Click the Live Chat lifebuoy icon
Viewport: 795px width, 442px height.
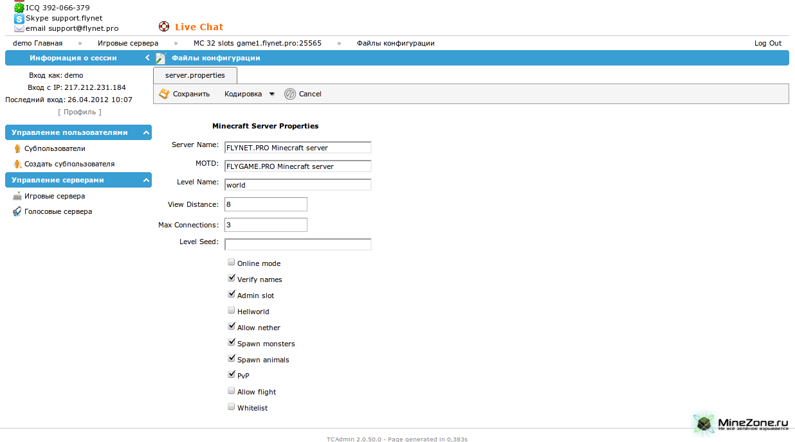(x=164, y=27)
